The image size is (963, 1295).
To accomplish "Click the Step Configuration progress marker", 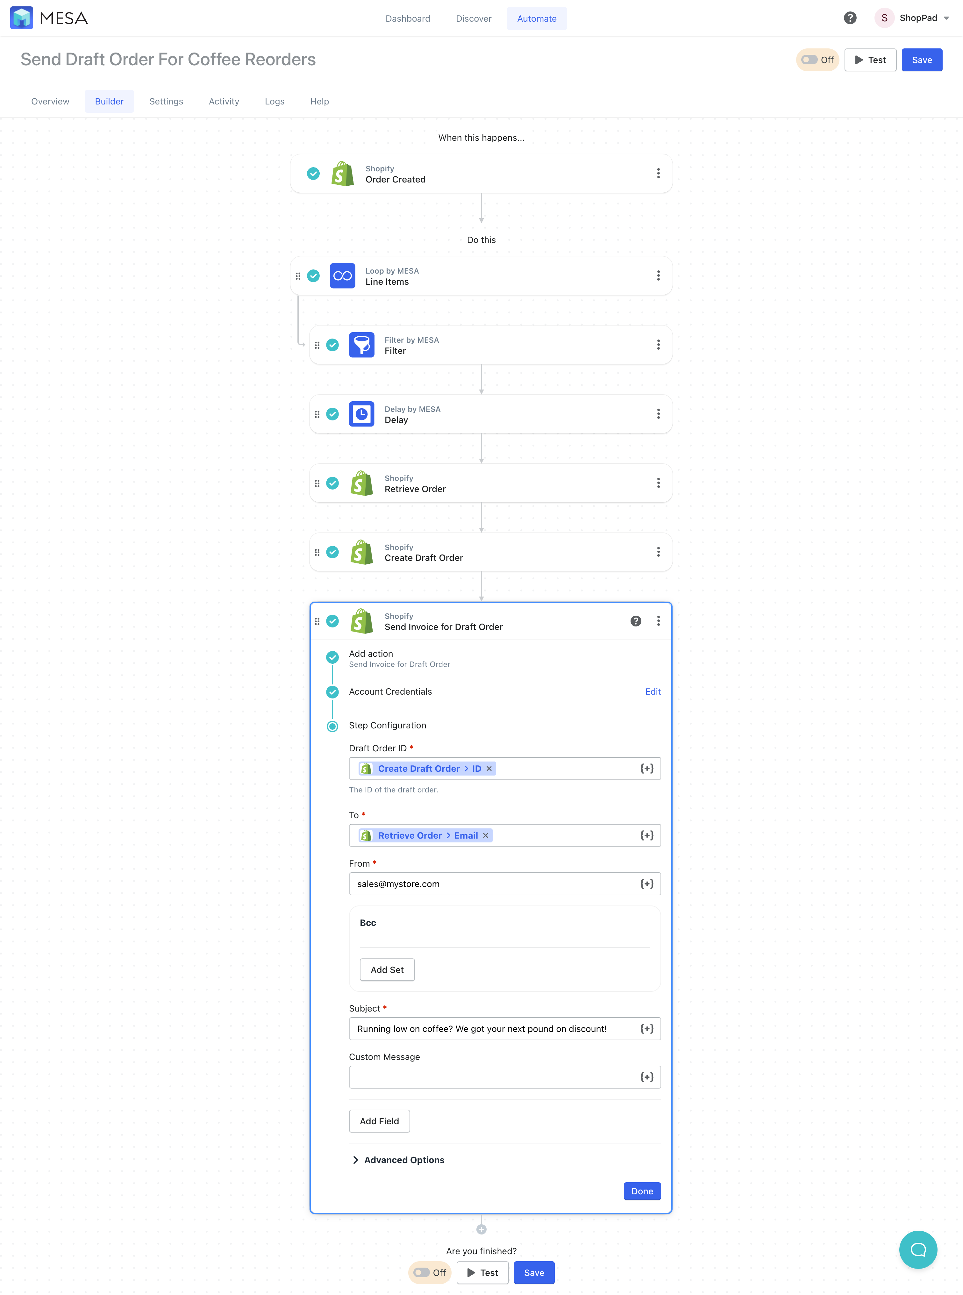I will 332,726.
